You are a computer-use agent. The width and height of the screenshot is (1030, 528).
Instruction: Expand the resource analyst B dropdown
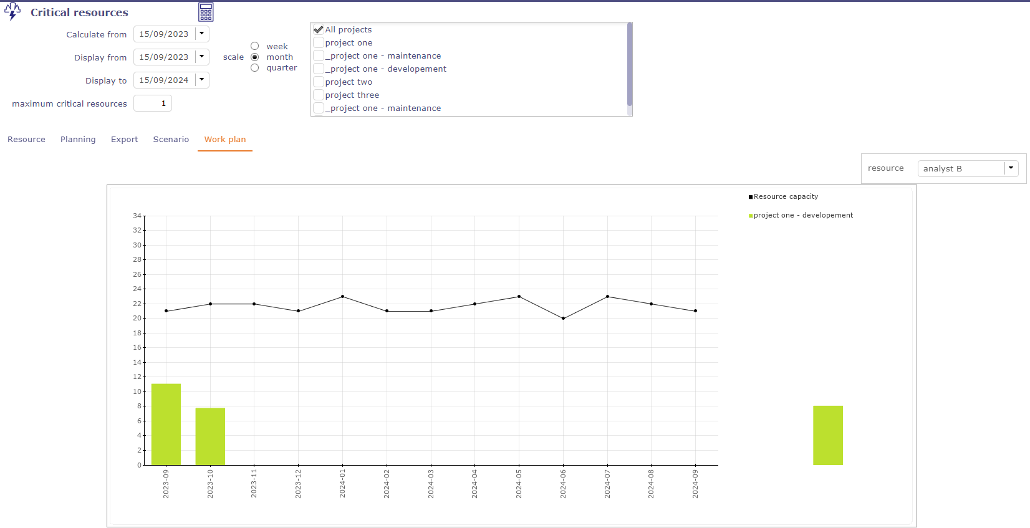click(1011, 168)
